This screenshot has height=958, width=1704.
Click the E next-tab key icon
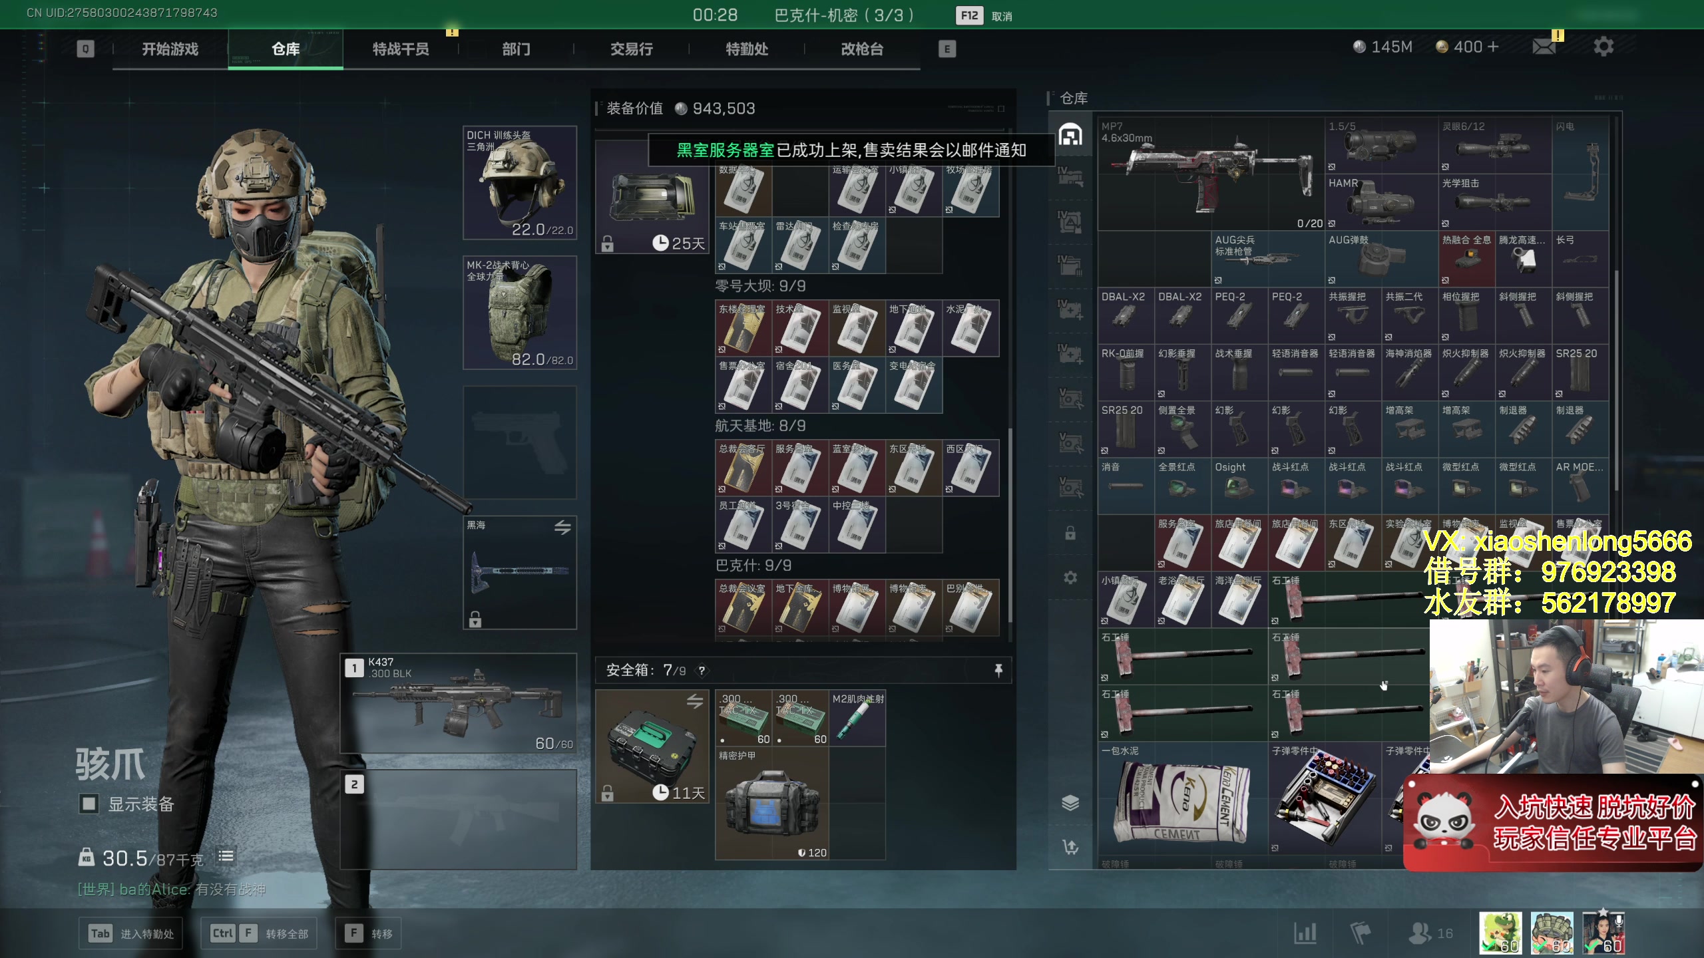click(947, 49)
